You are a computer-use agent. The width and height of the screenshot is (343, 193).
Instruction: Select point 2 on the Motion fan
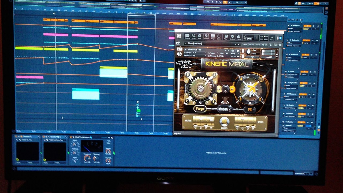pyautogui.click(x=260, y=99)
